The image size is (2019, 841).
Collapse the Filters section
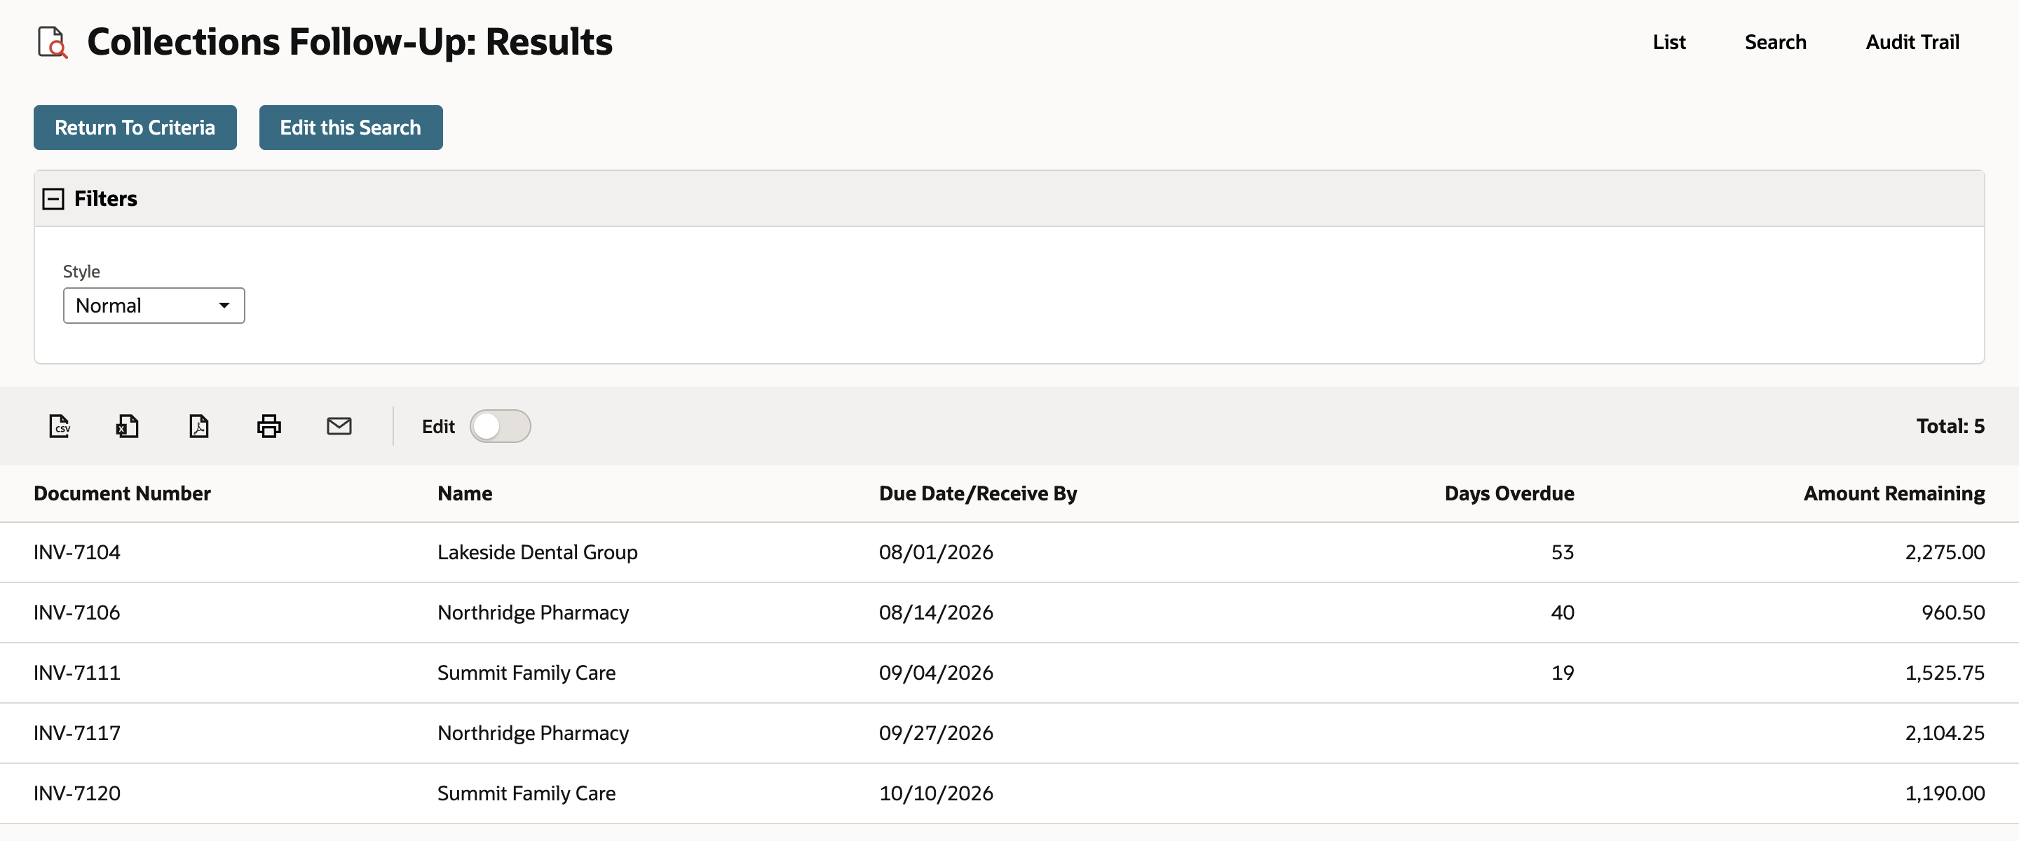[x=53, y=199]
